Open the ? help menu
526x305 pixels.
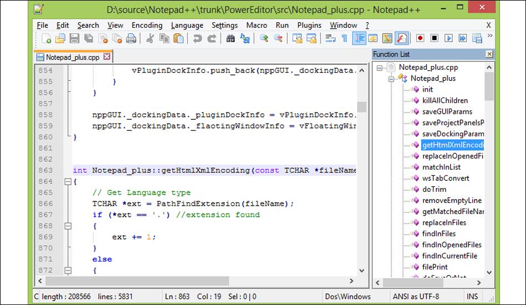[367, 25]
